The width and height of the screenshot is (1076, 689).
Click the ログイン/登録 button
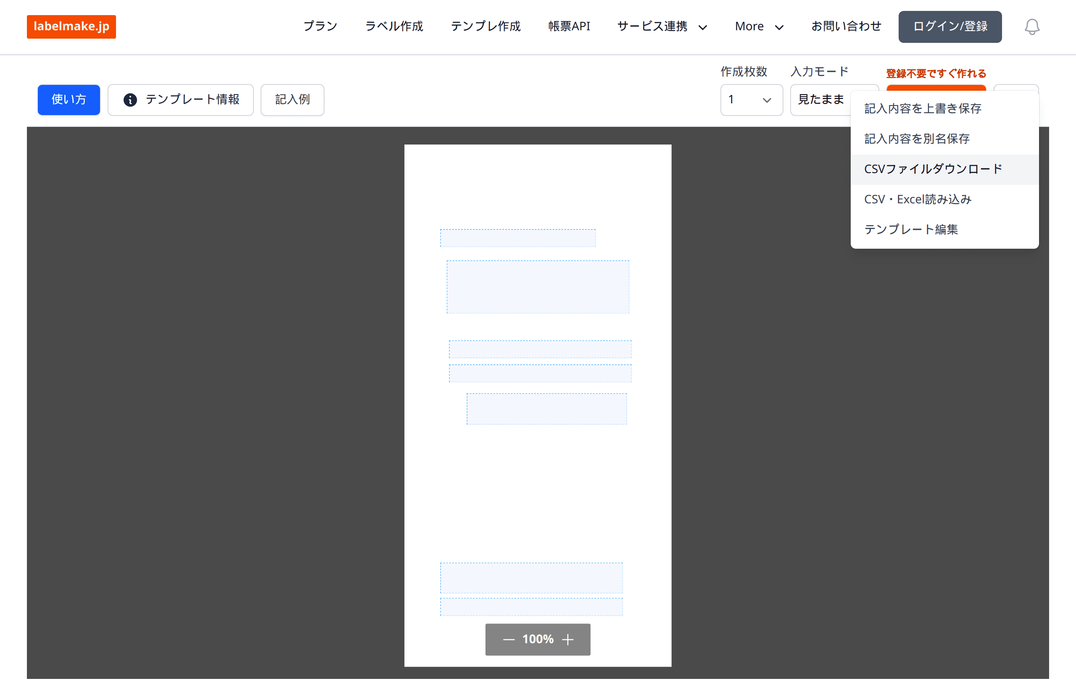[950, 27]
